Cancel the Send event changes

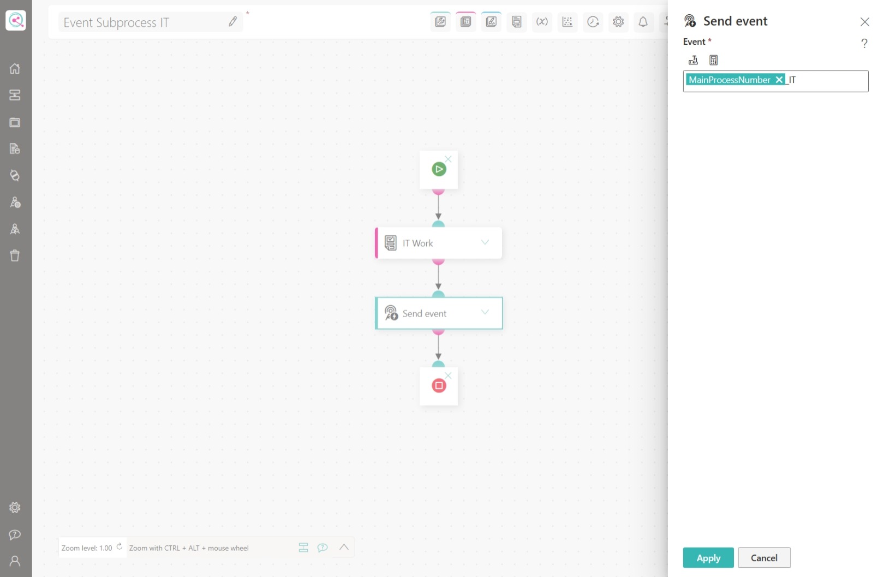pyautogui.click(x=764, y=558)
